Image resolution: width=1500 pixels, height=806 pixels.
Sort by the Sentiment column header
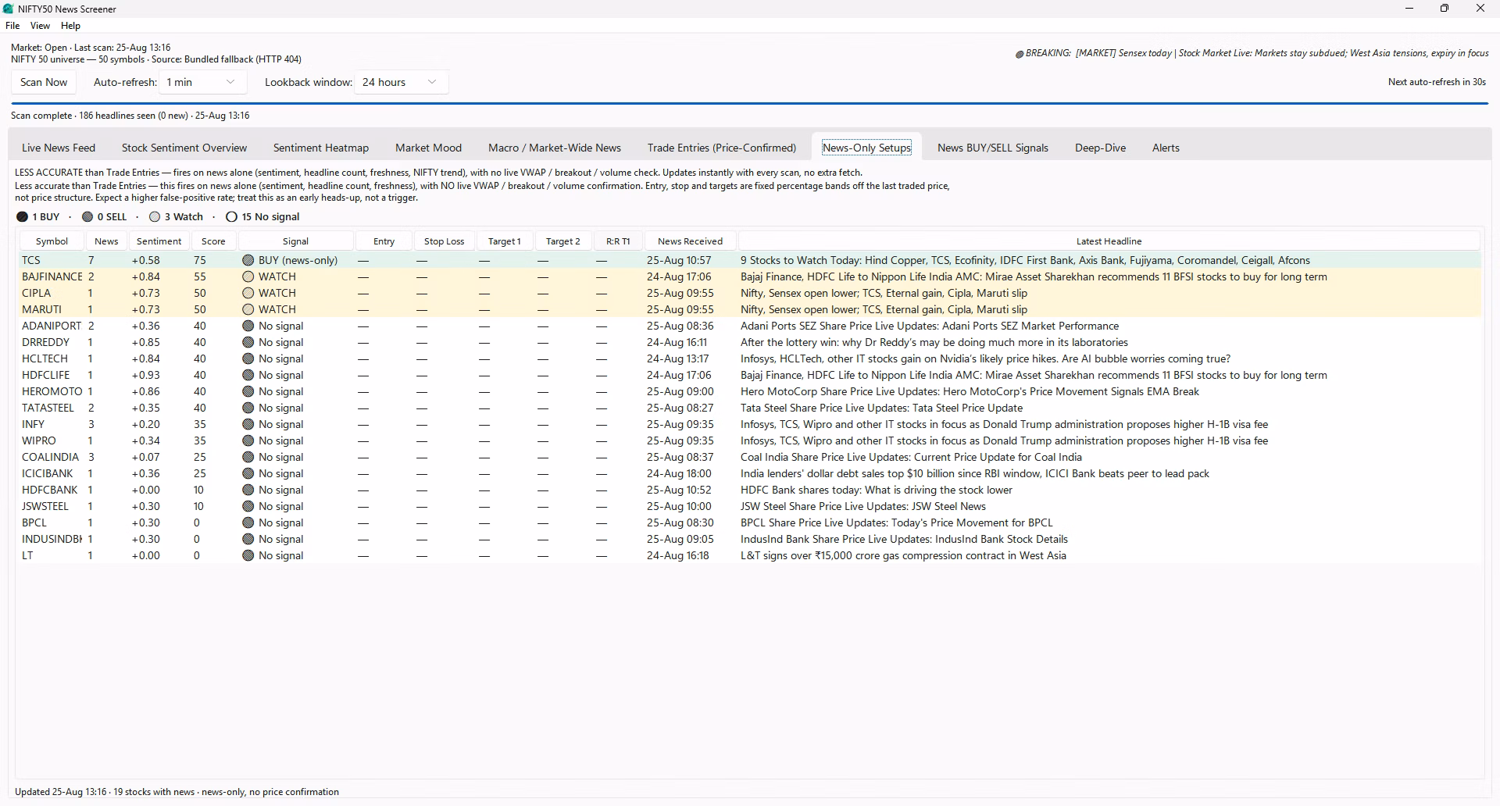click(x=159, y=241)
